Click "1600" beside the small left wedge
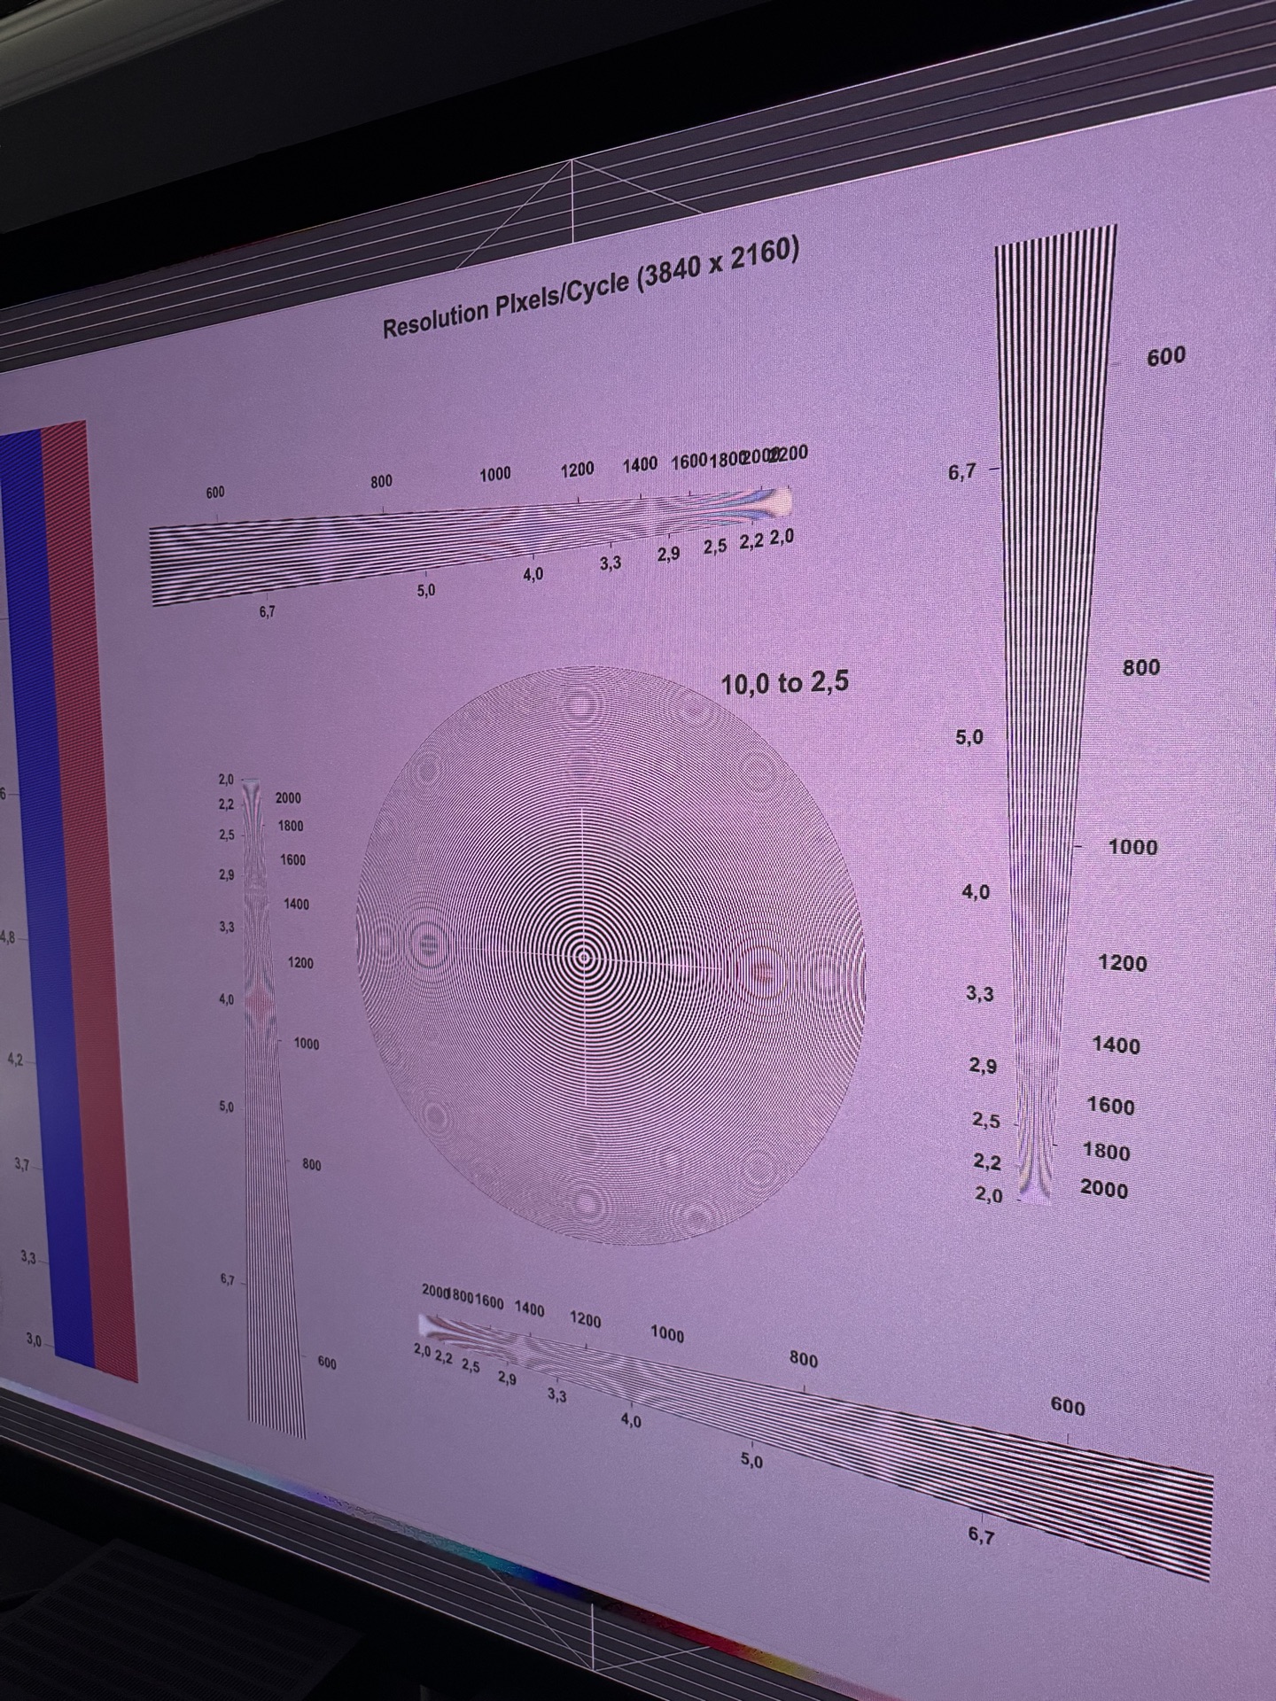1276x1701 pixels. pos(292,859)
